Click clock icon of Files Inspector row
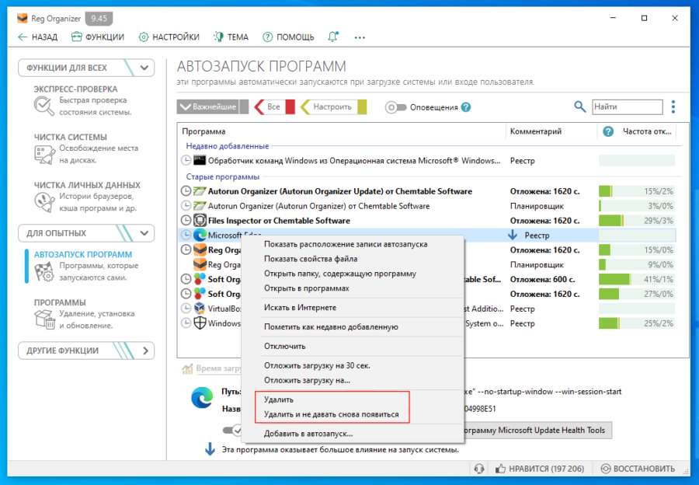 (186, 221)
